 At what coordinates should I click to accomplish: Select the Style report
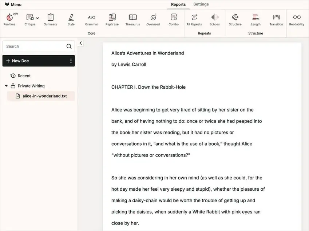tap(71, 19)
